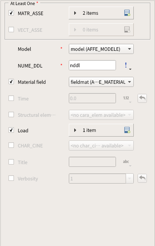Open the fieldmat Material field dropdown
Image resolution: width=155 pixels, height=246 pixels.
point(101,82)
